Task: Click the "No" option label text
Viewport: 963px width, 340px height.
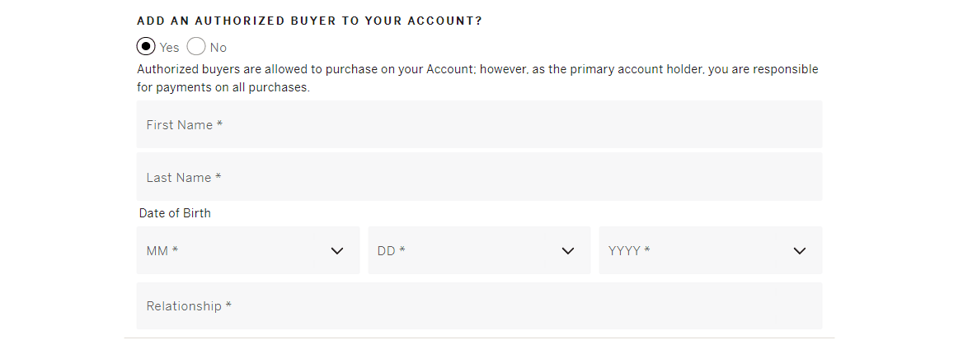Action: coord(218,48)
